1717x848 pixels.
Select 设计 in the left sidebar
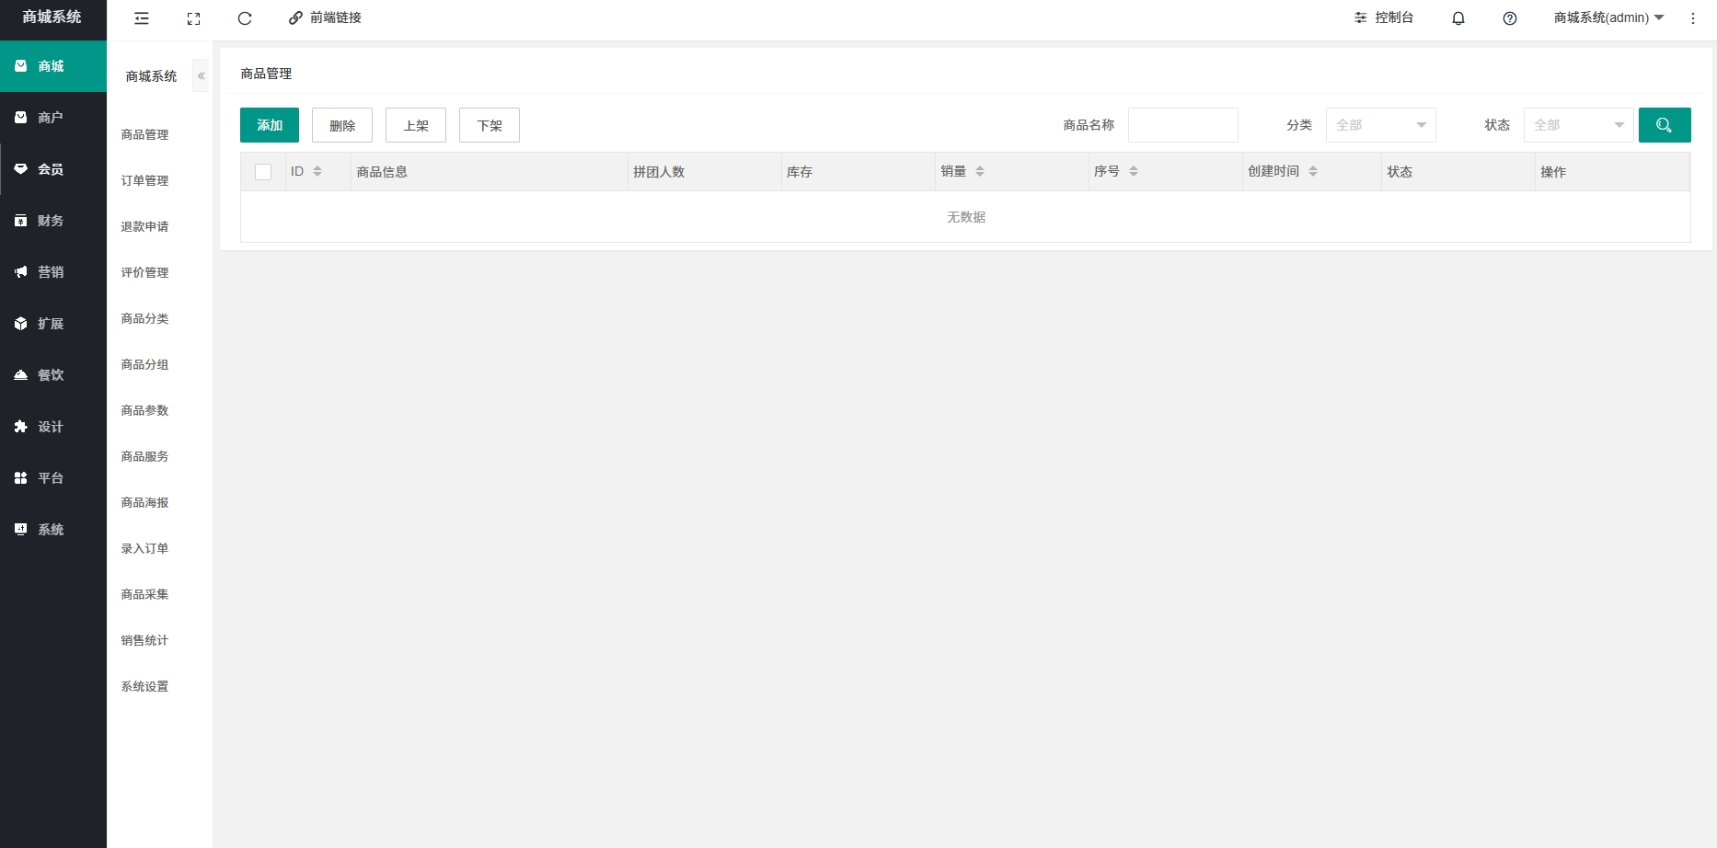pyautogui.click(x=53, y=427)
